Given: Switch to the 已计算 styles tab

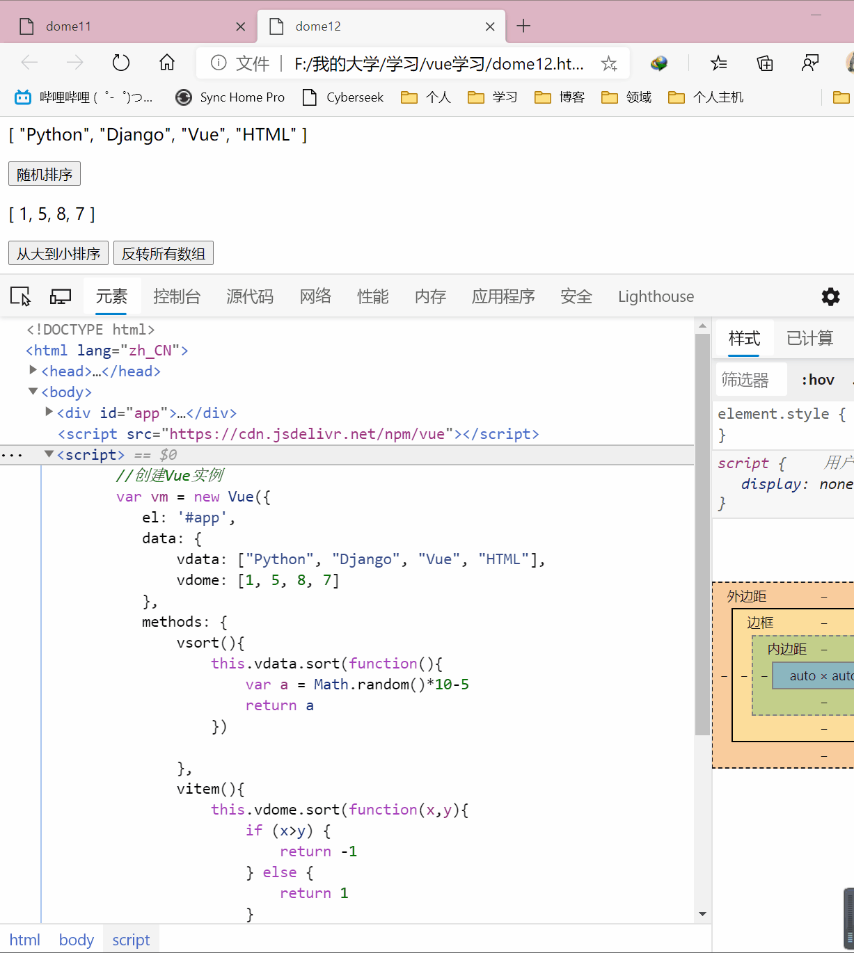Looking at the screenshot, I should [x=809, y=338].
